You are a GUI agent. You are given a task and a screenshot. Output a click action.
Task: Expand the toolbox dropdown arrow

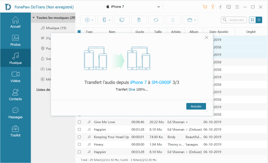click(195, 20)
